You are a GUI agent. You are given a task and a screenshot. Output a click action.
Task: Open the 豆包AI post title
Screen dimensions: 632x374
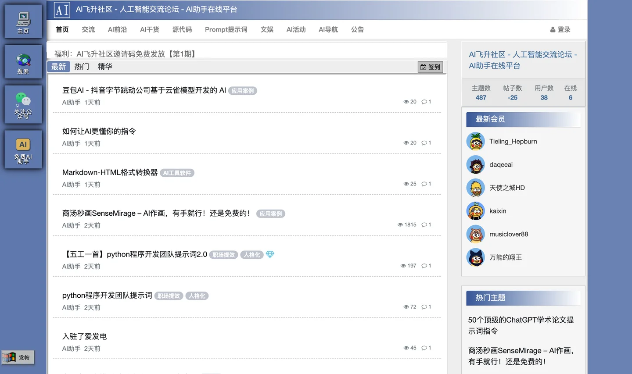pyautogui.click(x=144, y=90)
